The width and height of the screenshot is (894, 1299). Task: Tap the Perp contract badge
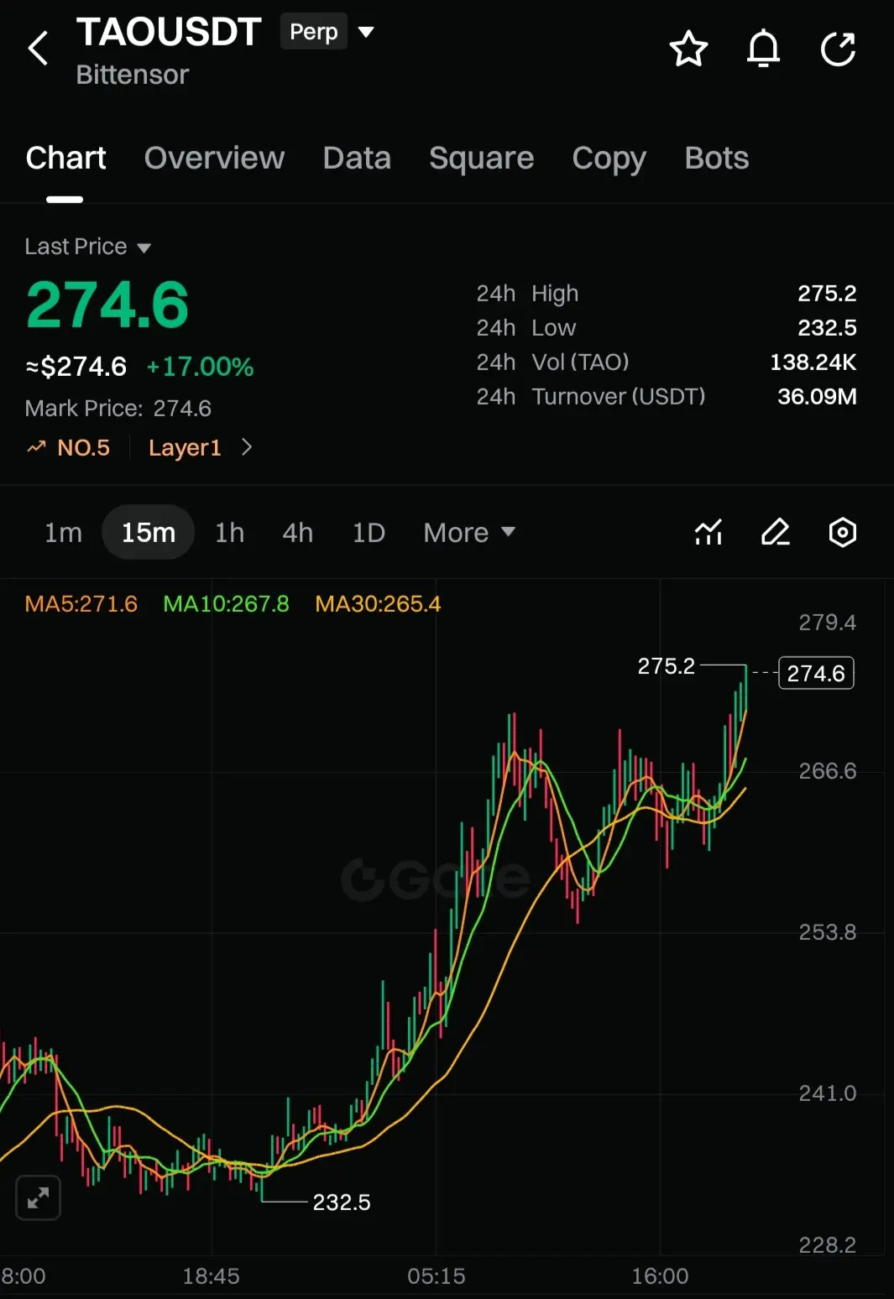313,32
